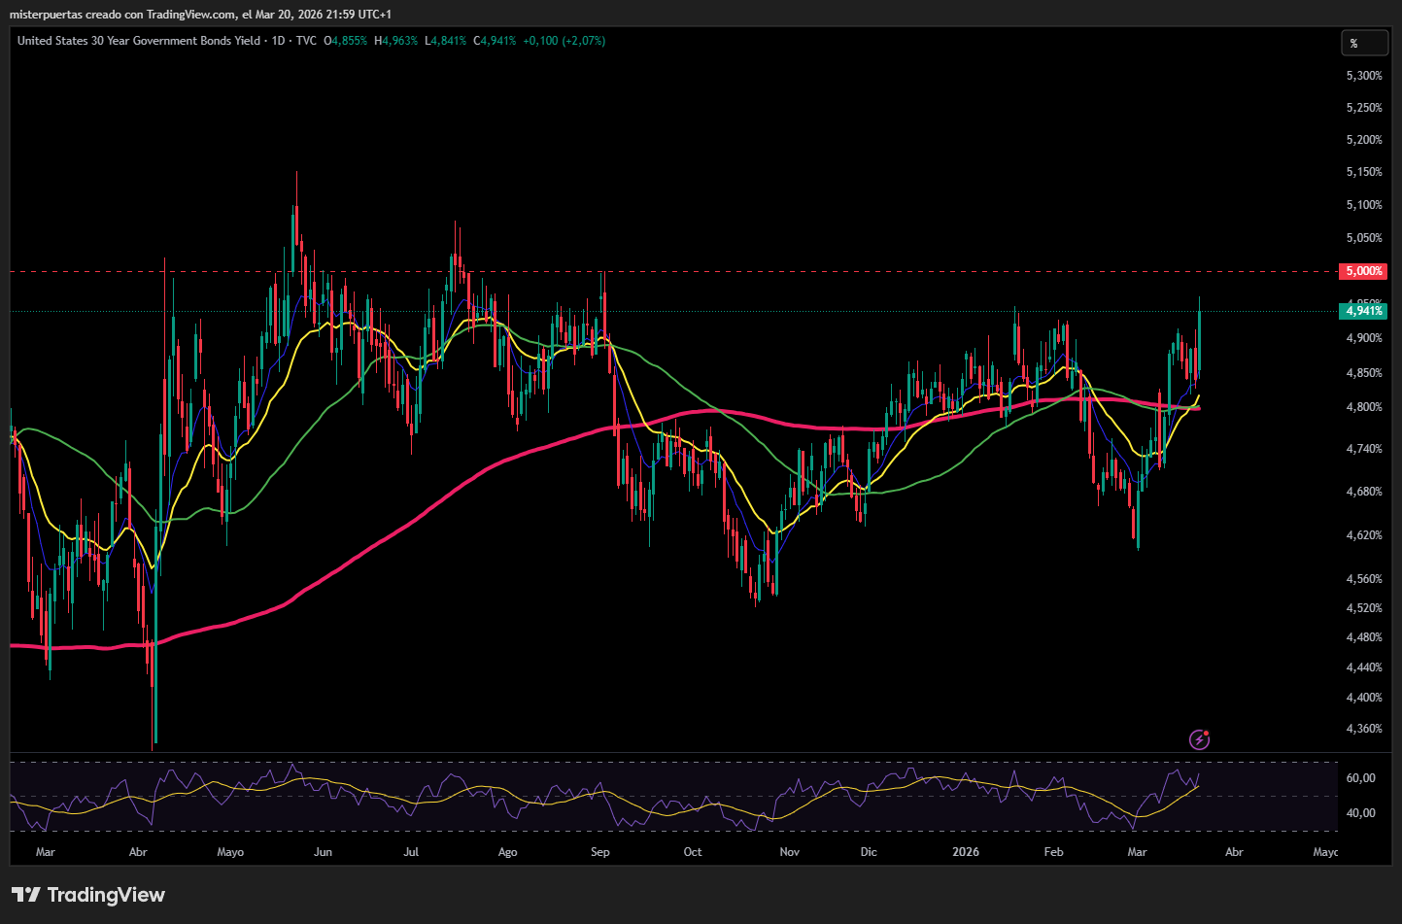Click the open value O4,855% in the legend
The height and width of the screenshot is (924, 1402).
coord(346,41)
